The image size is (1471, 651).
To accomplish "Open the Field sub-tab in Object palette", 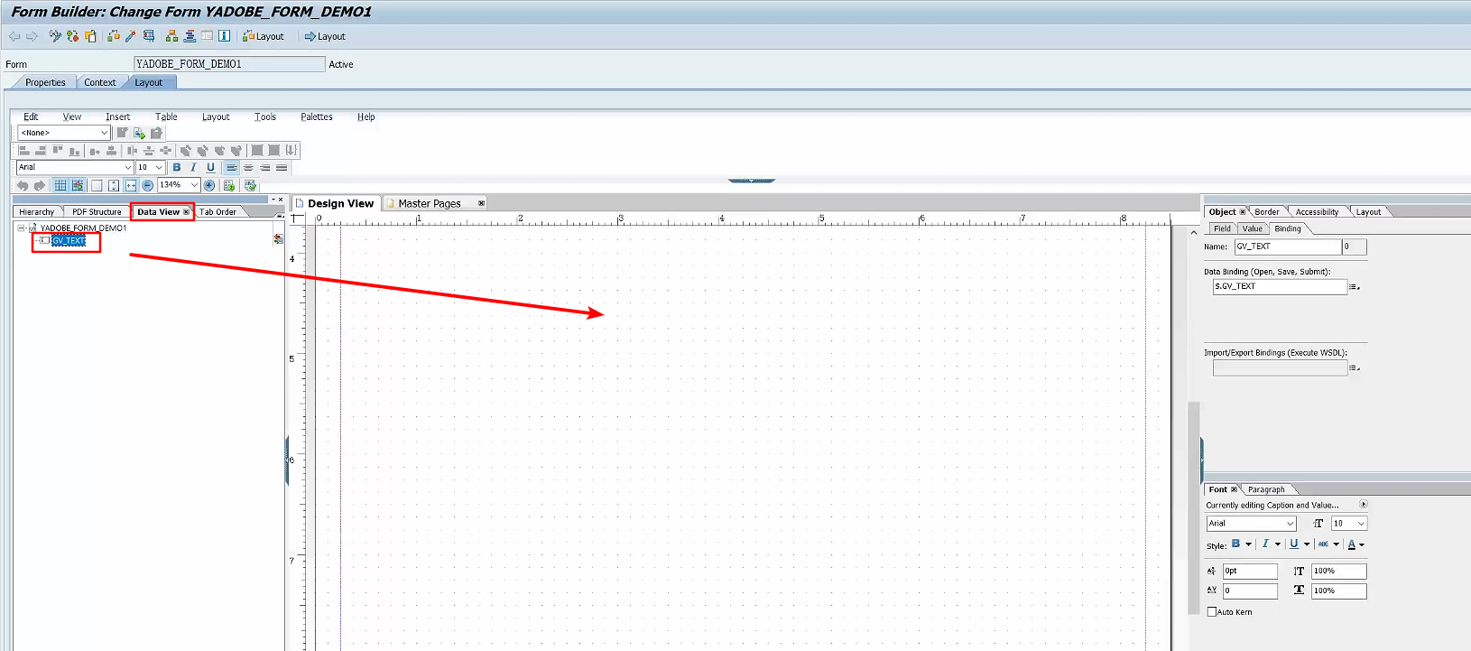I will (1222, 228).
